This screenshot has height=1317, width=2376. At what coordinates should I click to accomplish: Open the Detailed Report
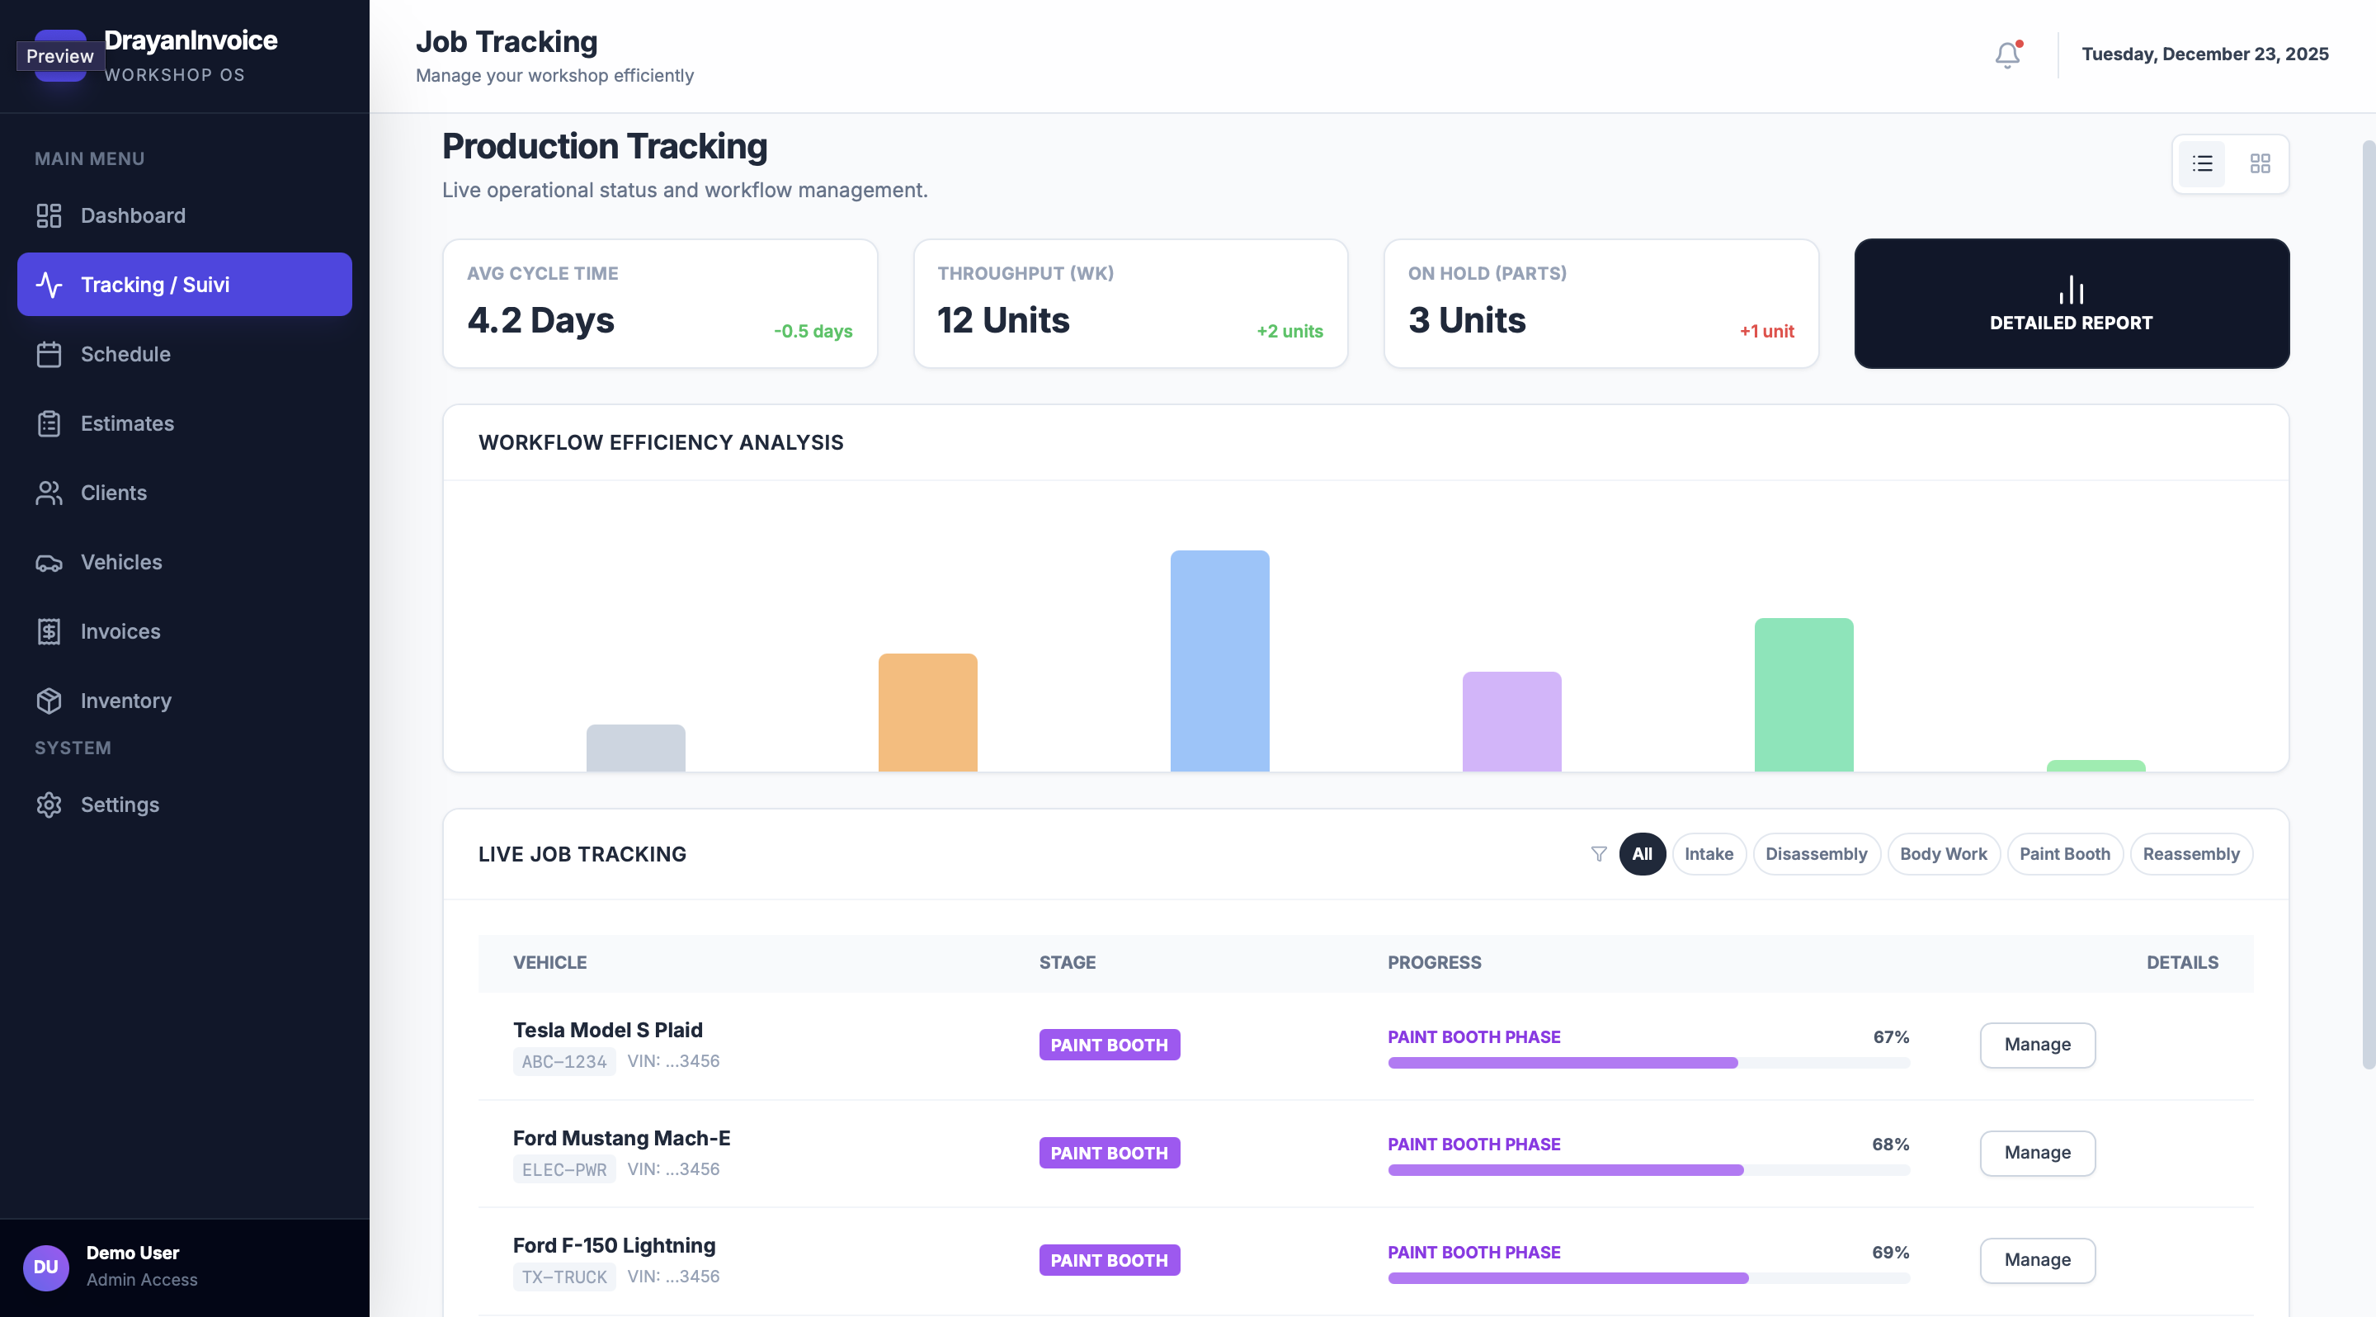tap(2072, 304)
